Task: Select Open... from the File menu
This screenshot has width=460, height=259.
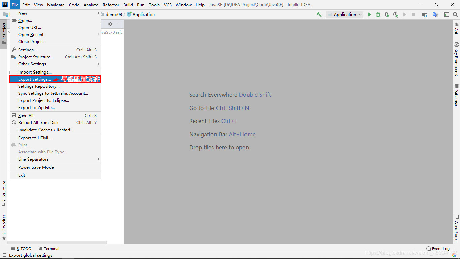Action: tap(55, 21)
